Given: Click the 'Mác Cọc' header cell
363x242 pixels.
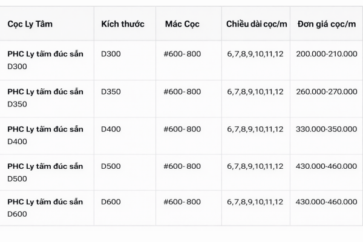Looking at the screenshot, I should [x=181, y=24].
